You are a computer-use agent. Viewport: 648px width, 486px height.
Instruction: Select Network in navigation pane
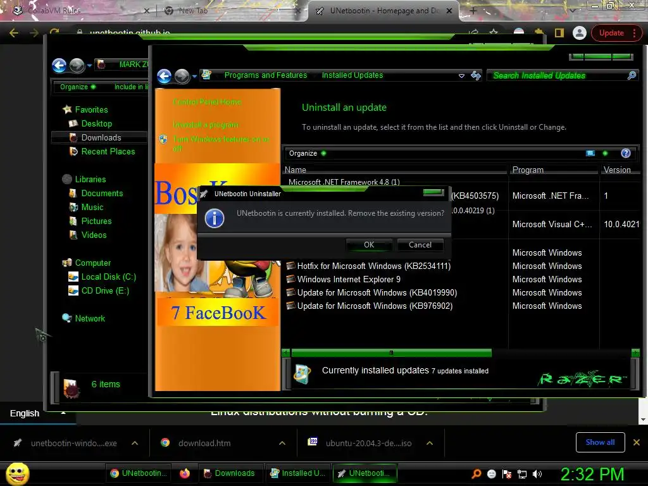click(x=84, y=319)
